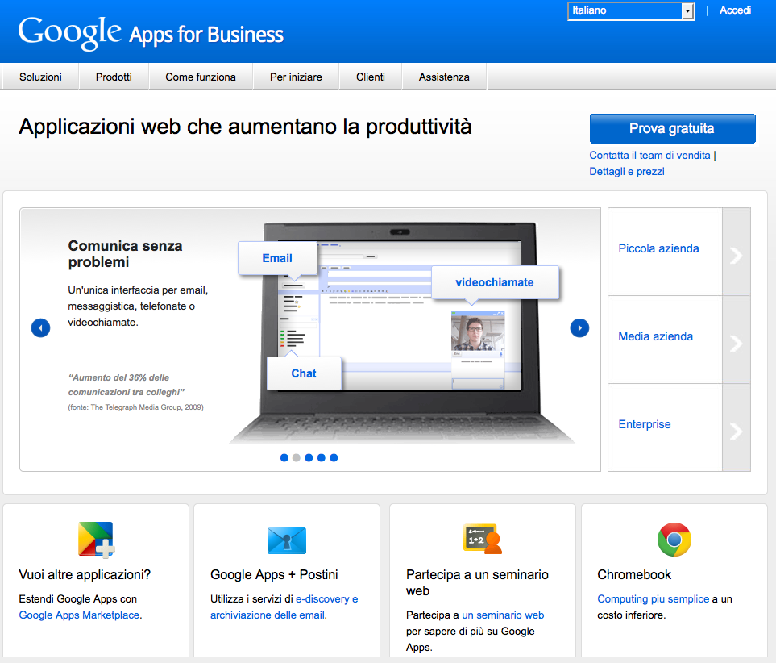776x663 pixels.
Task: Click 'Partecipa a un seminario web' heading
Action: (x=477, y=582)
